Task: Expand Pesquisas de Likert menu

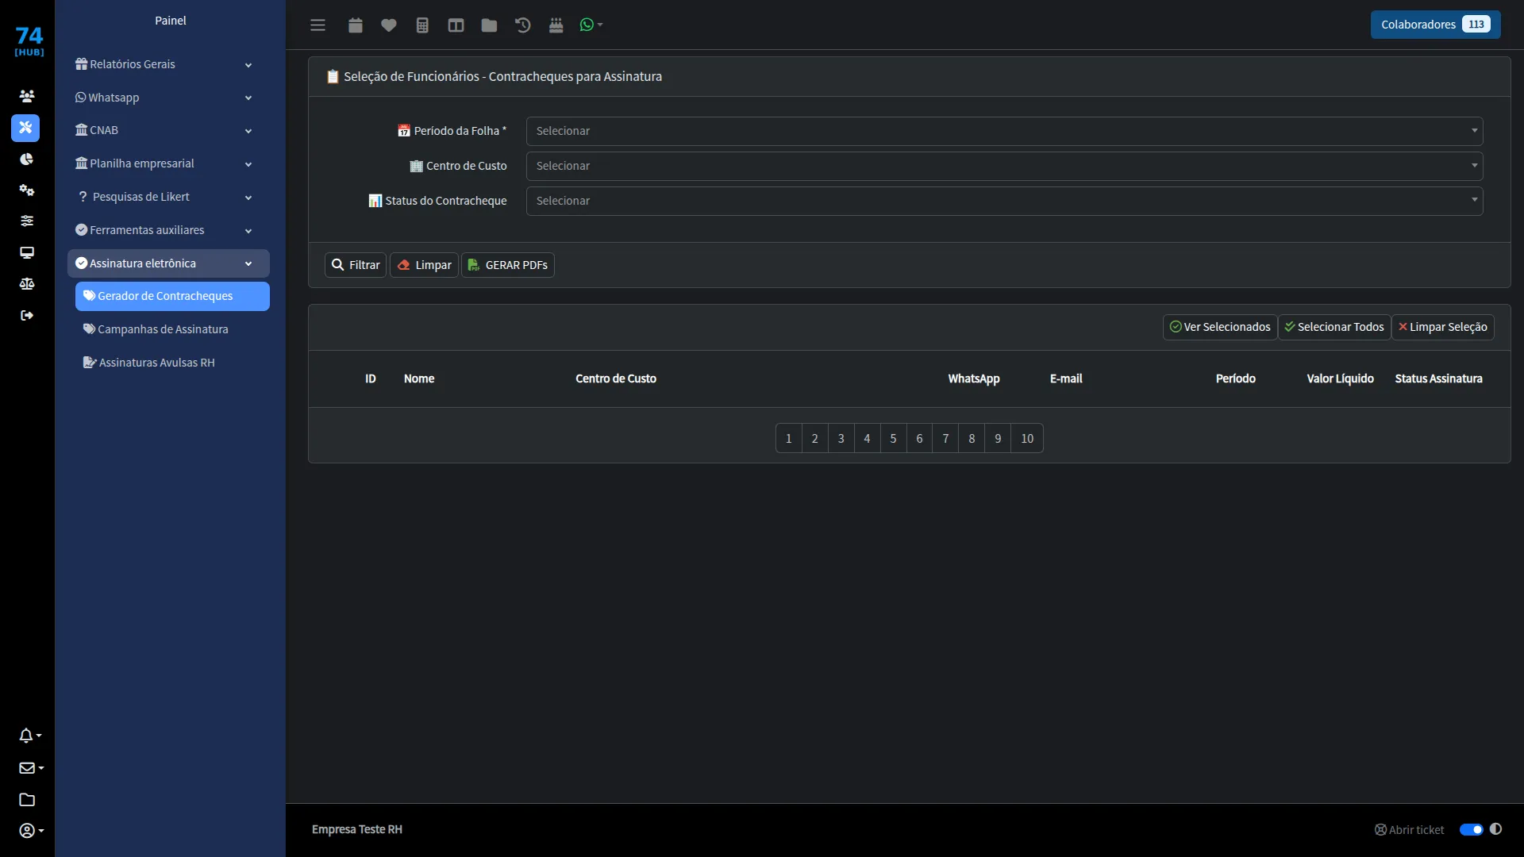Action: coord(168,197)
